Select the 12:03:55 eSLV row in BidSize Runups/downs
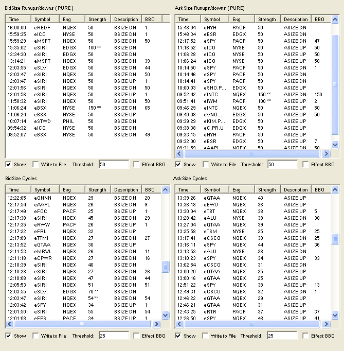The image size is (344, 351). [x=87, y=68]
